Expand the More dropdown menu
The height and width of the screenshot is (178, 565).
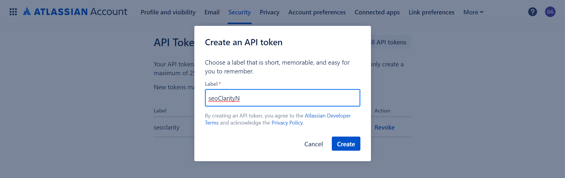pyautogui.click(x=473, y=12)
